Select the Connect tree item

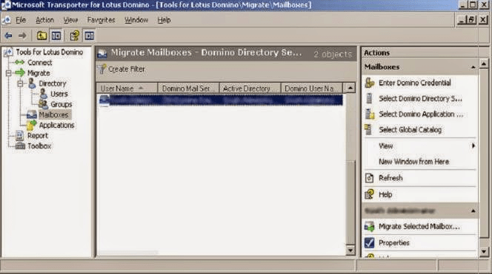coord(39,63)
